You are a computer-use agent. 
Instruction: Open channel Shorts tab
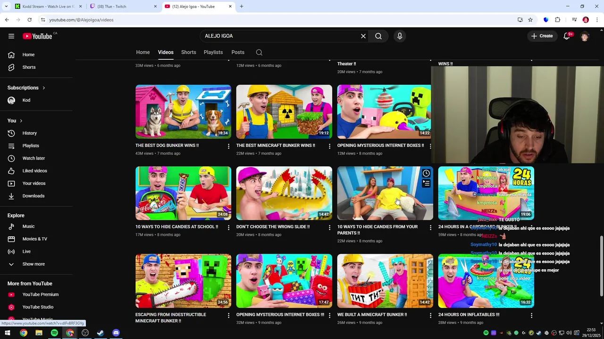coord(189,52)
